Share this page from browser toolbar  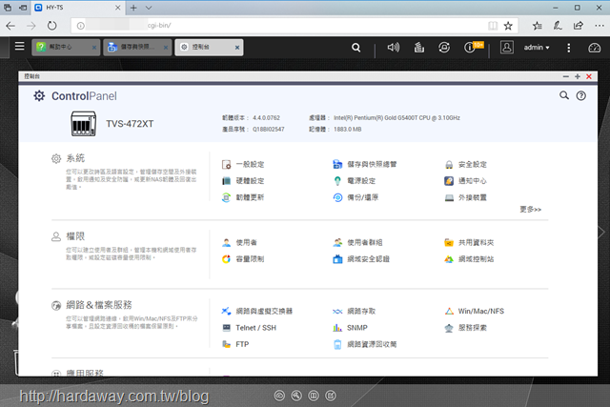coord(579,26)
